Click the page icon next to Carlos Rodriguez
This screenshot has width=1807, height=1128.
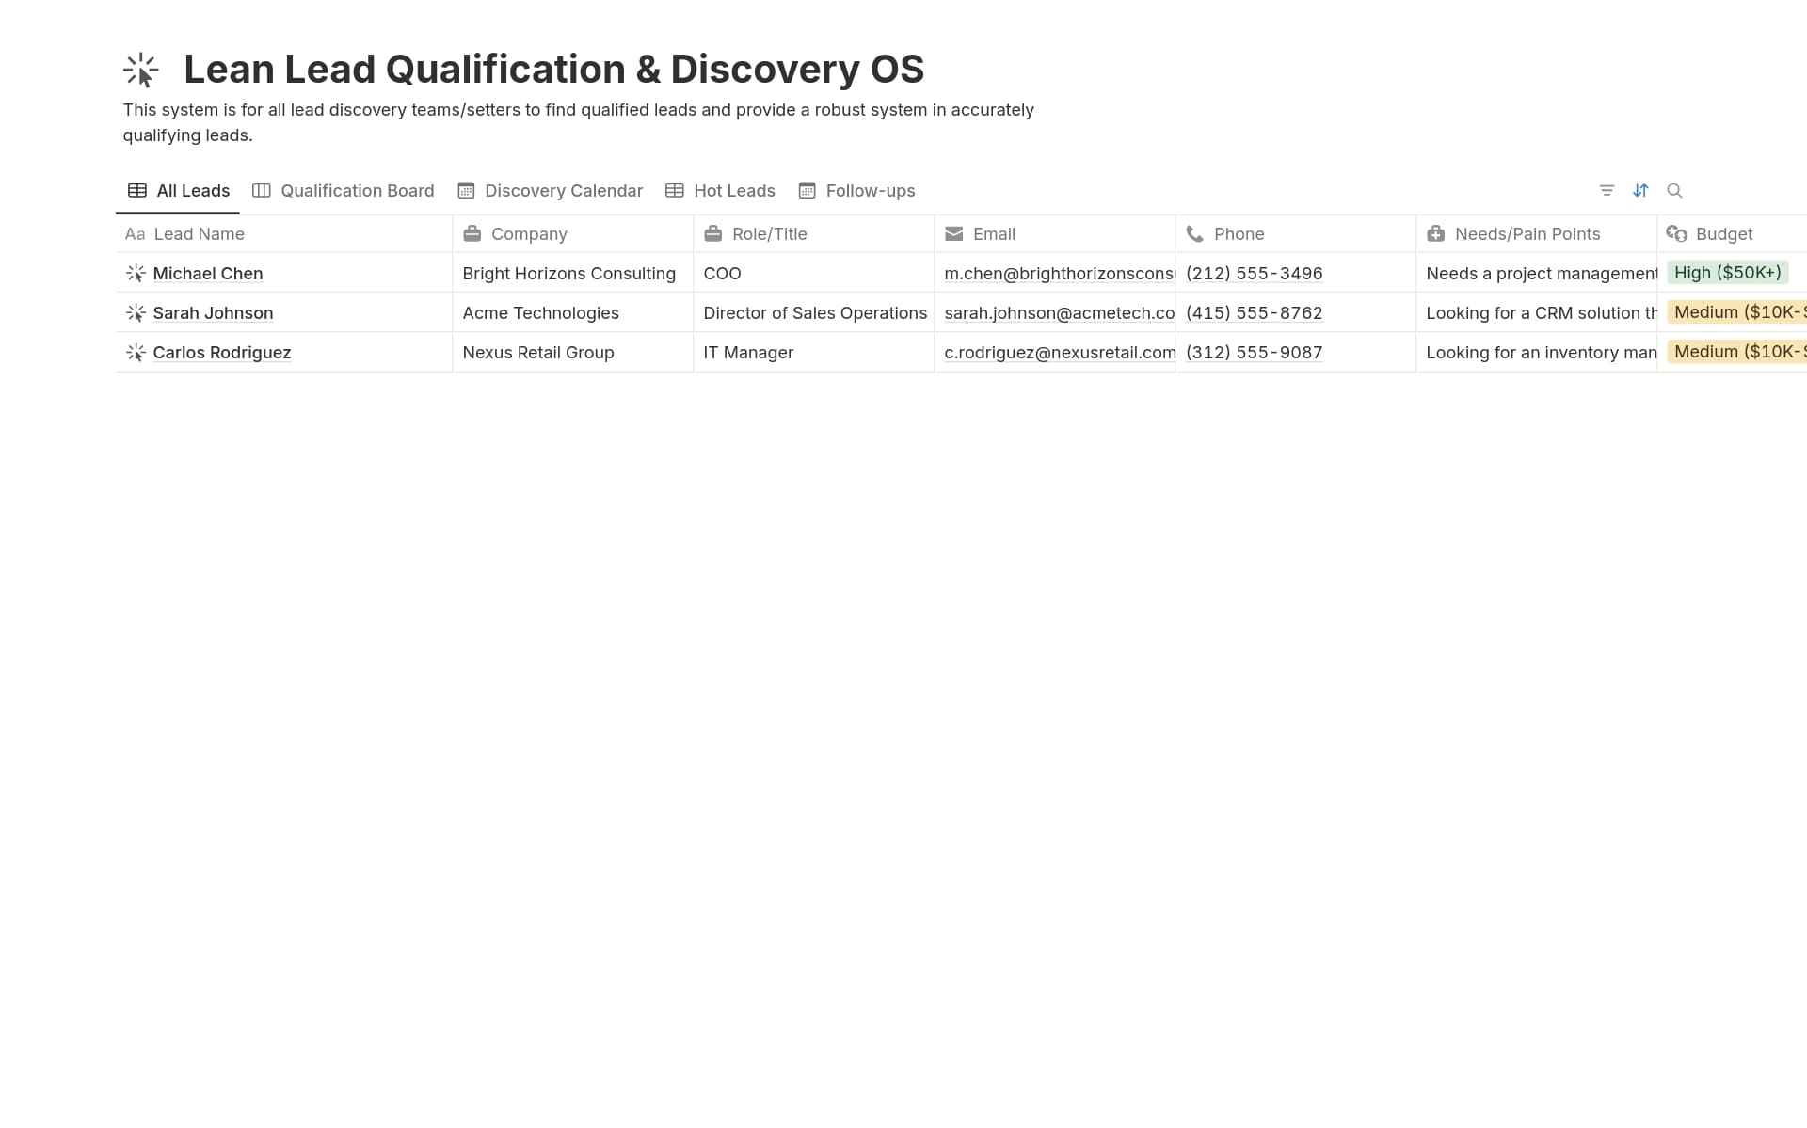pyautogui.click(x=136, y=352)
